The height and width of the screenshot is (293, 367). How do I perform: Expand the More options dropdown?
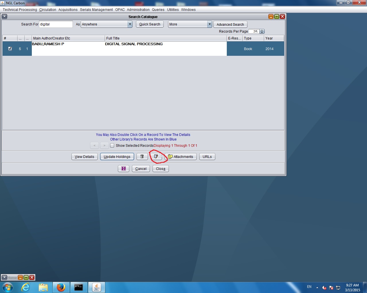point(210,24)
